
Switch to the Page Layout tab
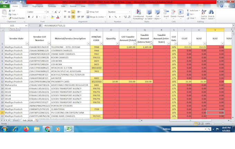(x=38, y=6)
